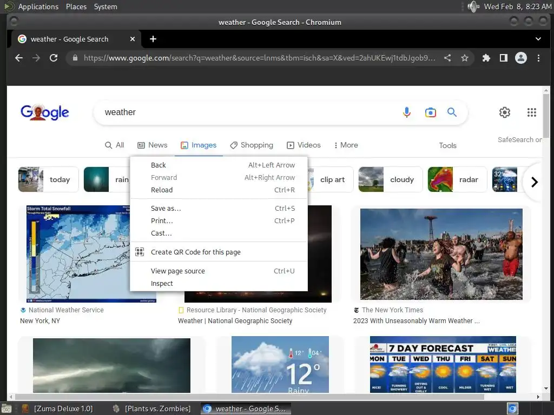Open the profile avatar icon
The height and width of the screenshot is (415, 554).
pyautogui.click(x=521, y=58)
